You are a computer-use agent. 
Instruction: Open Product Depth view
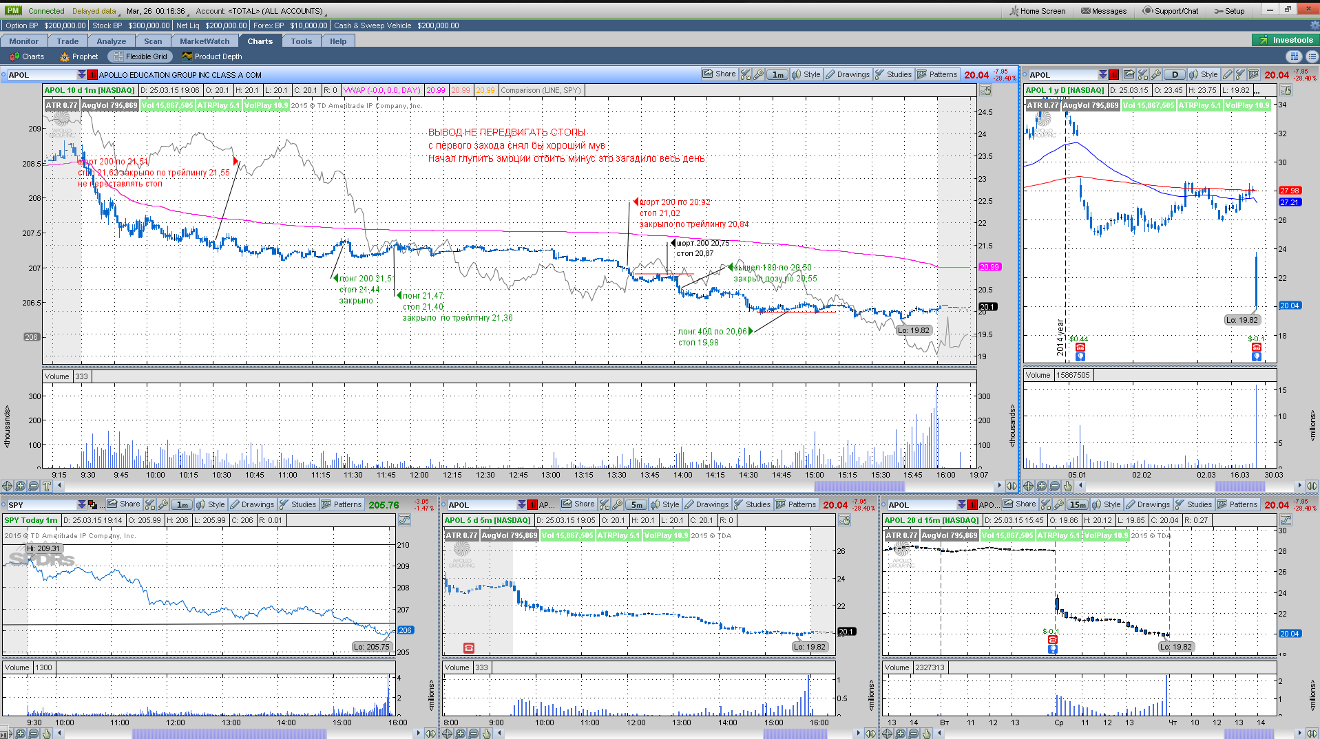click(212, 56)
